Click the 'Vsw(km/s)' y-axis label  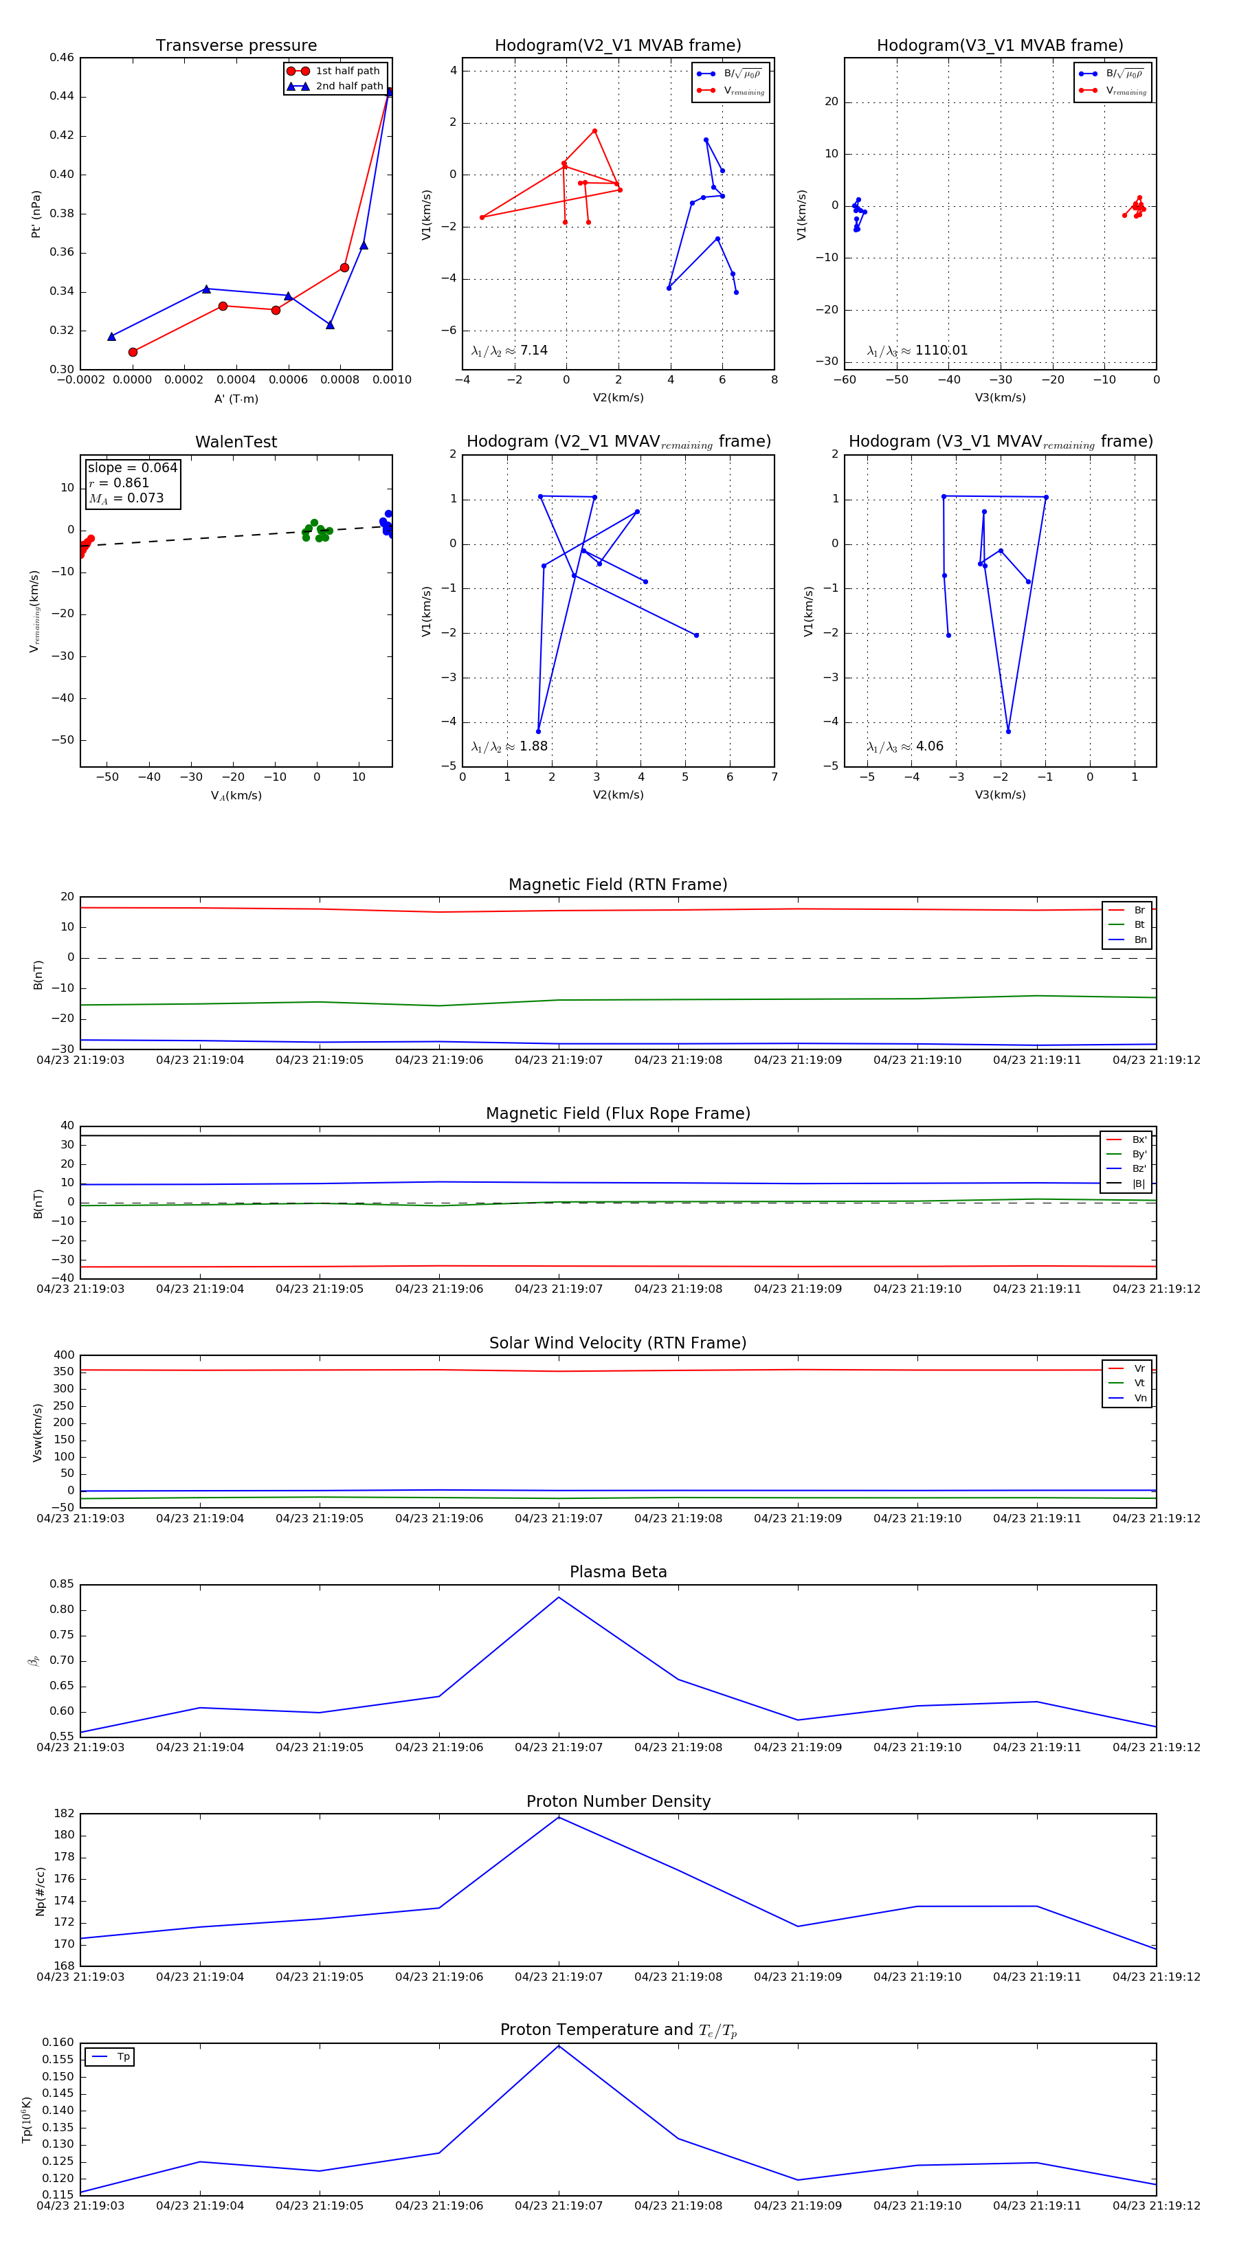[x=37, y=1432]
